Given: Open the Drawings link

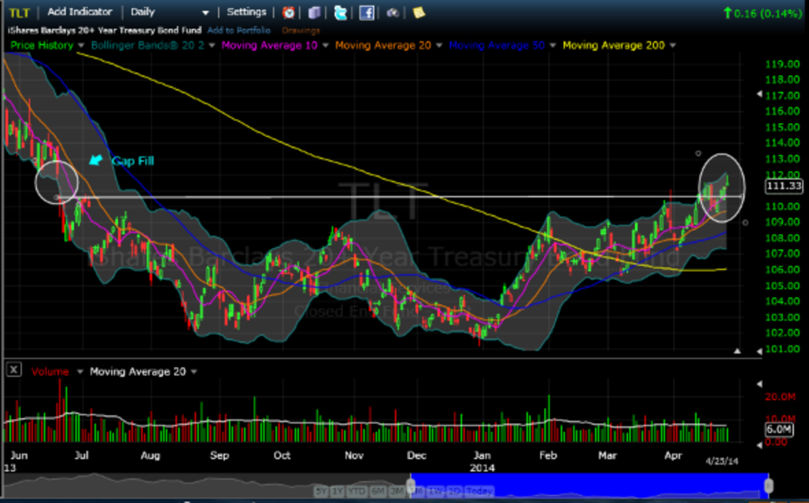Looking at the screenshot, I should click(301, 30).
